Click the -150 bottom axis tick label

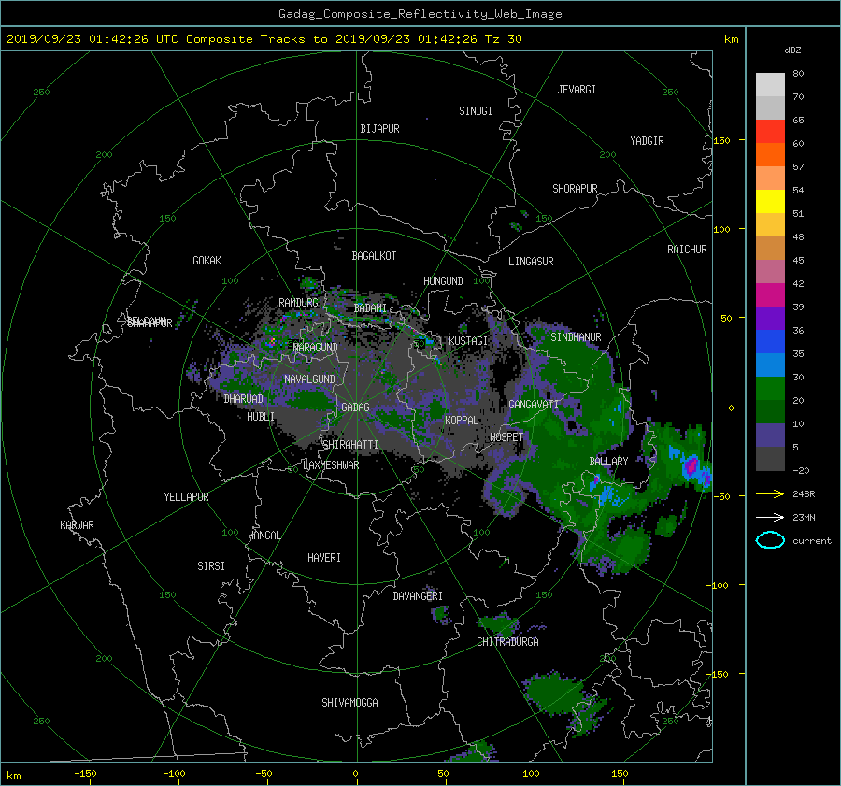coord(85,774)
